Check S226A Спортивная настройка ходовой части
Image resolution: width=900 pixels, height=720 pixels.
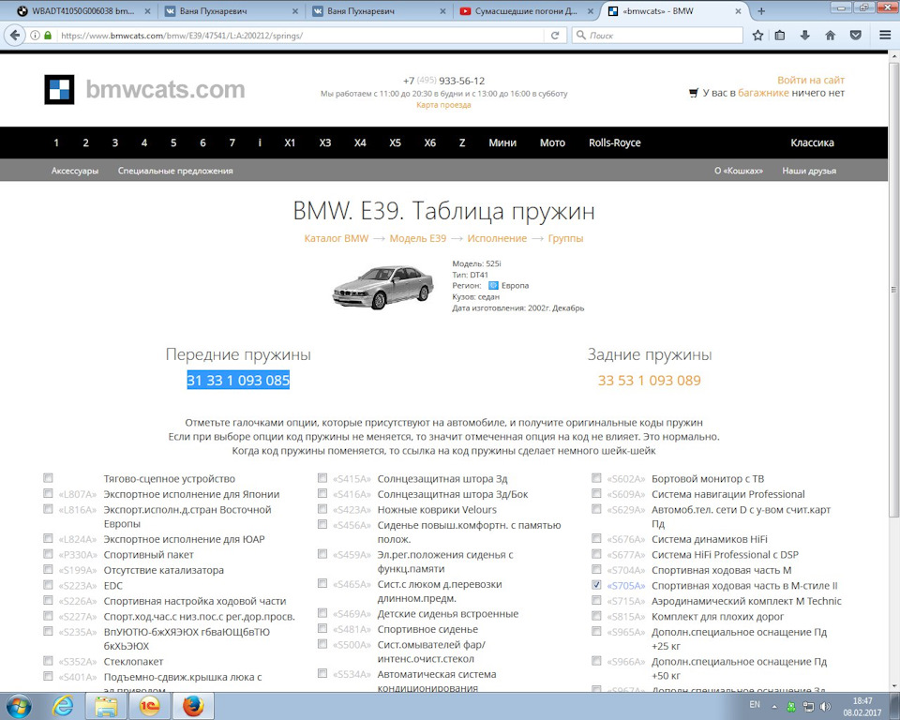pyautogui.click(x=48, y=601)
